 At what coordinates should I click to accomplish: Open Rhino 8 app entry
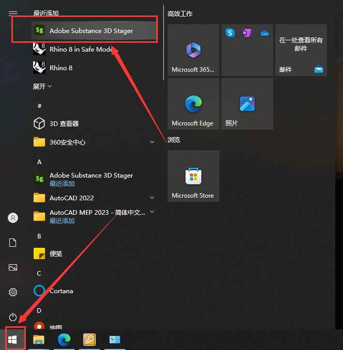[94, 68]
